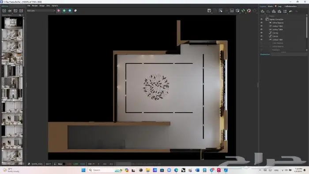
Task: Toggle eye of Lookup Table below the Curves layers
Action: [x=261, y=40]
